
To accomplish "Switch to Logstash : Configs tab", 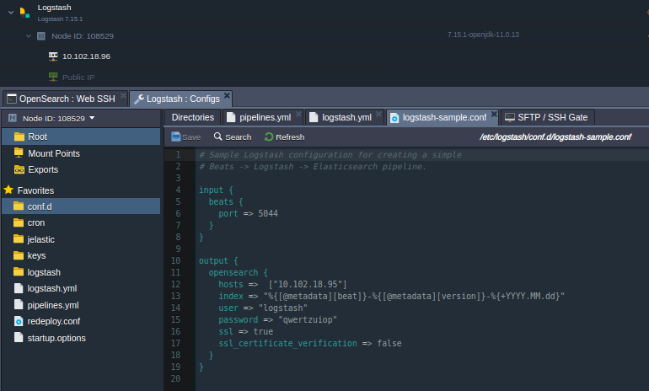I will click(x=180, y=99).
